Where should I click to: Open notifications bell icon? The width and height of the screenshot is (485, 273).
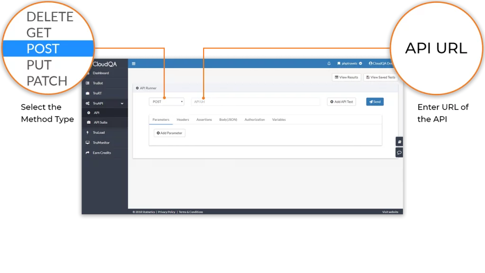329,64
